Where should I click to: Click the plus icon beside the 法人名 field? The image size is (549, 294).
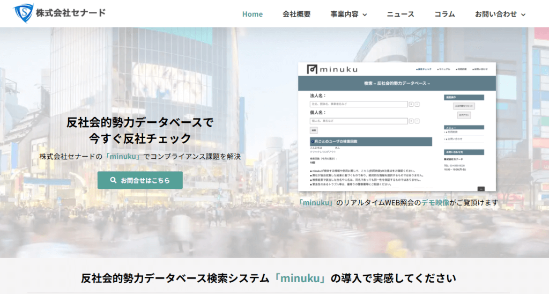(x=411, y=105)
